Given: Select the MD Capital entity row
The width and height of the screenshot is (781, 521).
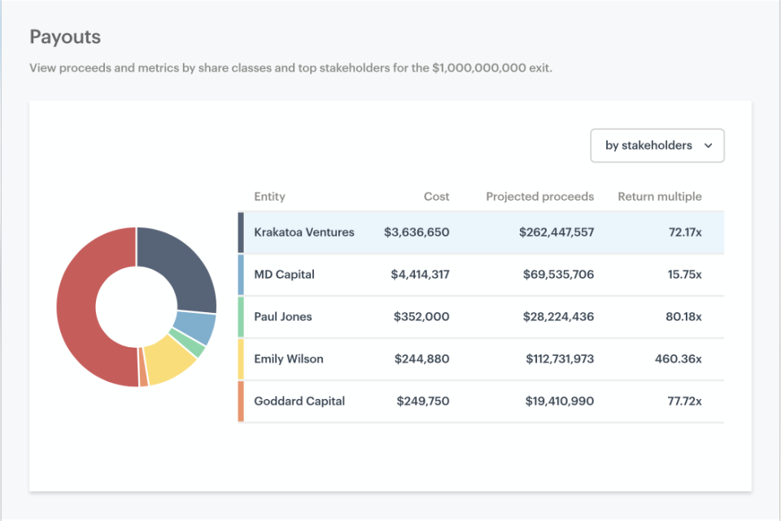Looking at the screenshot, I should pos(480,274).
